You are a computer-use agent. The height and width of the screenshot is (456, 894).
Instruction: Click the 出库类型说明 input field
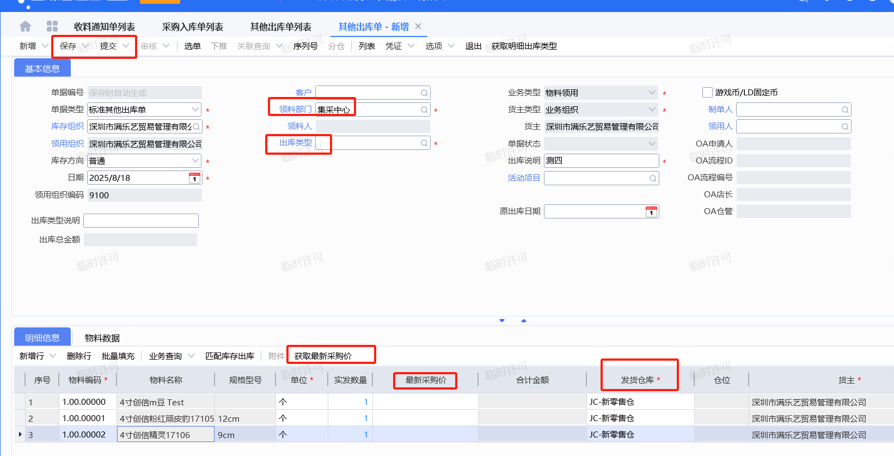pos(141,221)
